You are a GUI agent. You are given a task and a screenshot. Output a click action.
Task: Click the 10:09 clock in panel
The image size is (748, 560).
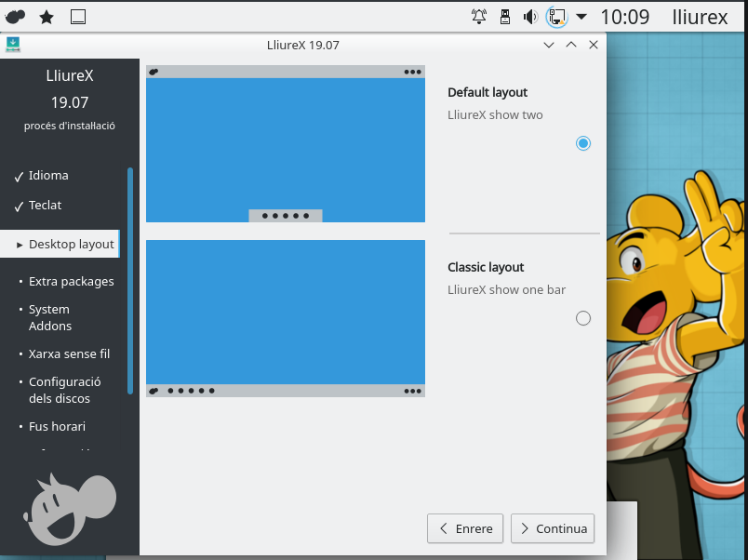click(625, 17)
